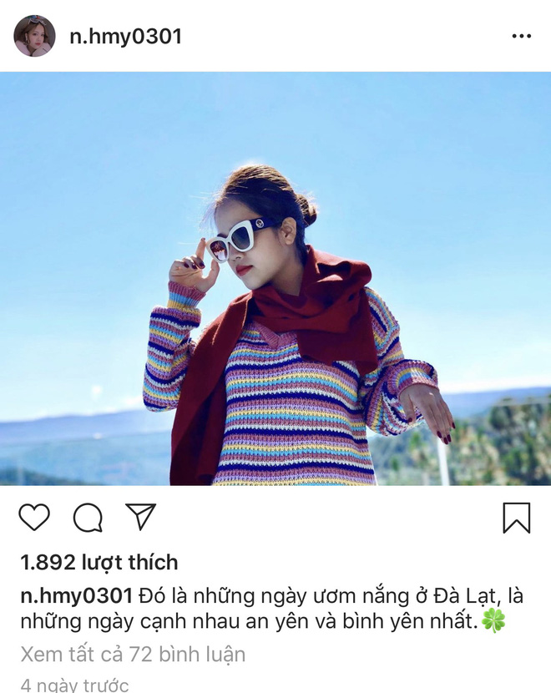
Task: Open the n.hmy0301 profile avatar
Action: [34, 36]
